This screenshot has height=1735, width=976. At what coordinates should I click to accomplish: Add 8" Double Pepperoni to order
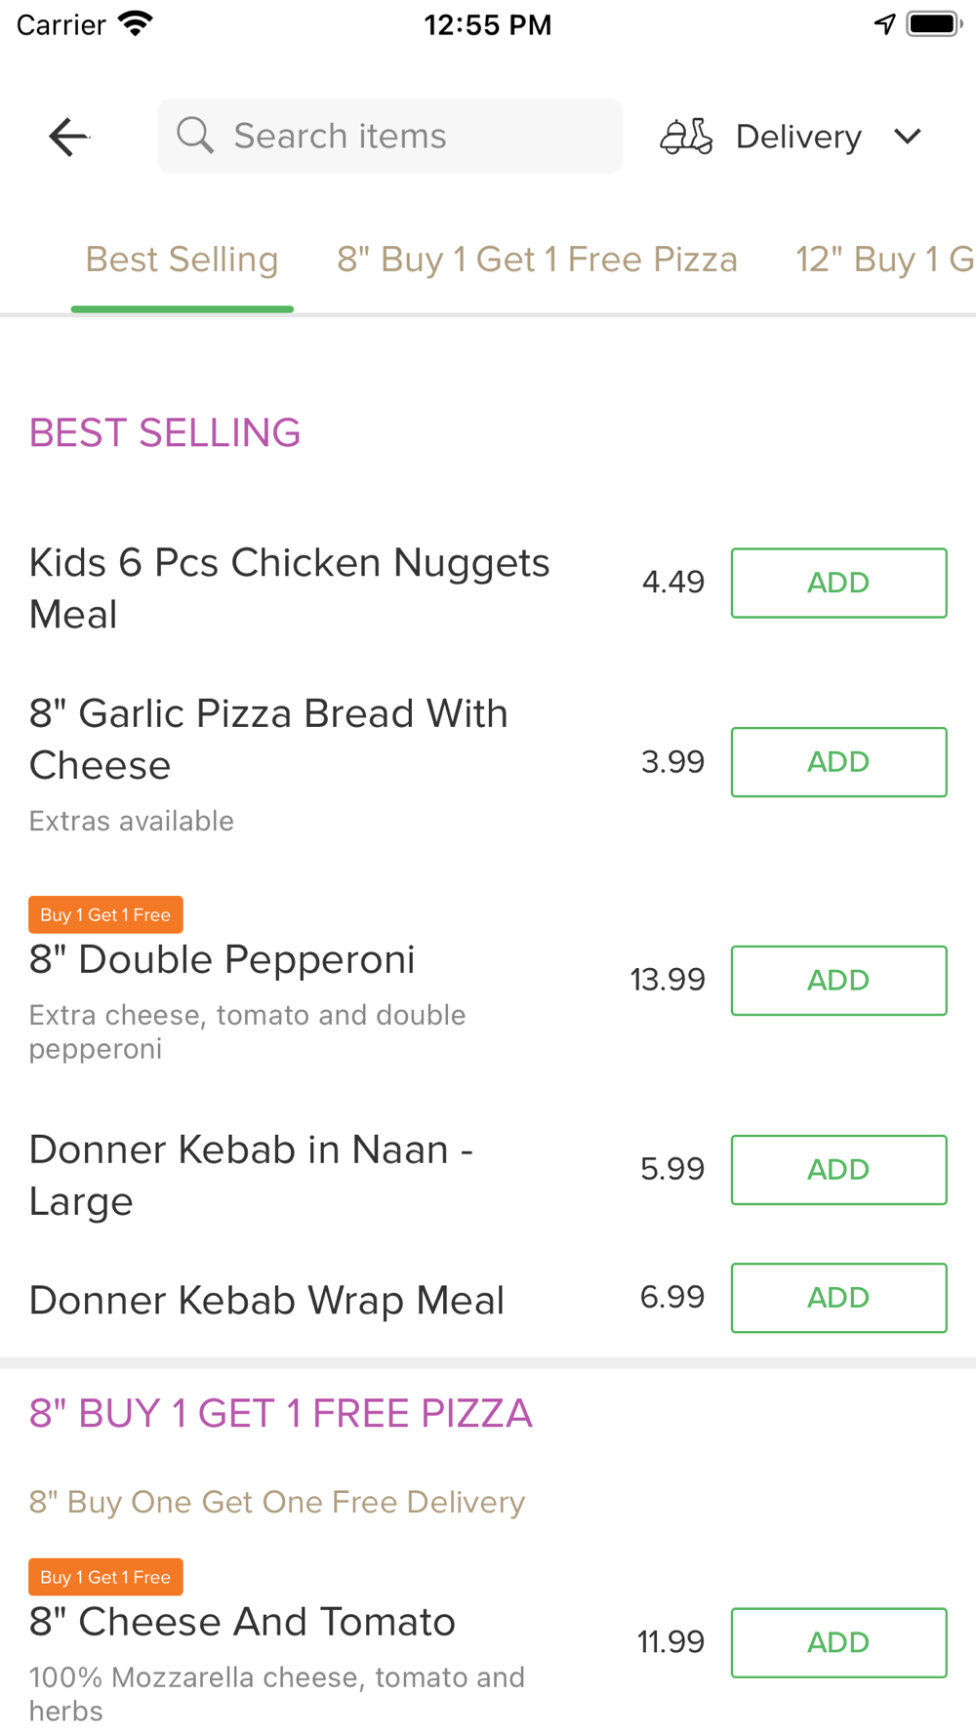point(838,980)
